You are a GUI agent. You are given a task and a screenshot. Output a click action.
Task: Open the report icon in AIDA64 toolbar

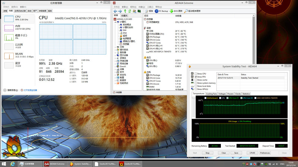click(147, 11)
